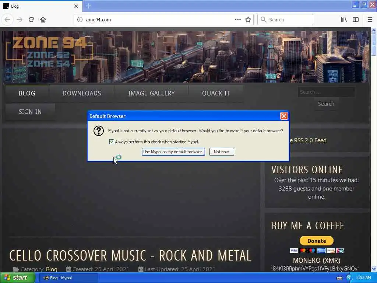Choose Use Mypal as my default browser
Screen dimensions: 377x283
pyautogui.click(x=173, y=152)
